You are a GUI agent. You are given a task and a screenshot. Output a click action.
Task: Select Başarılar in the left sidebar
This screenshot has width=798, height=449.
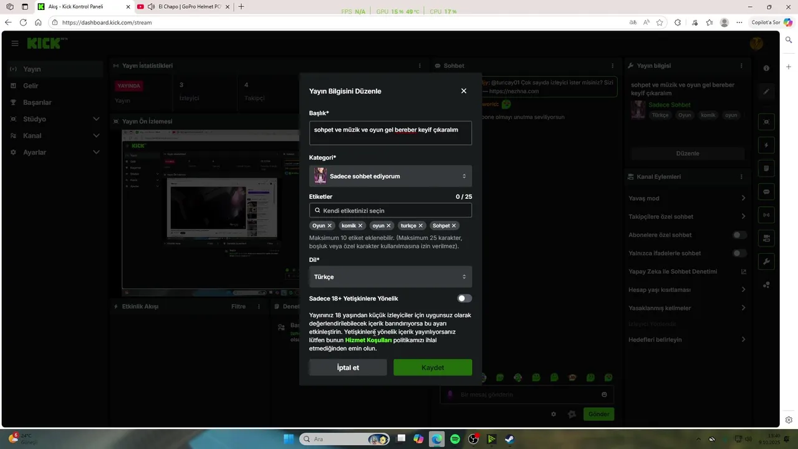(x=55, y=102)
